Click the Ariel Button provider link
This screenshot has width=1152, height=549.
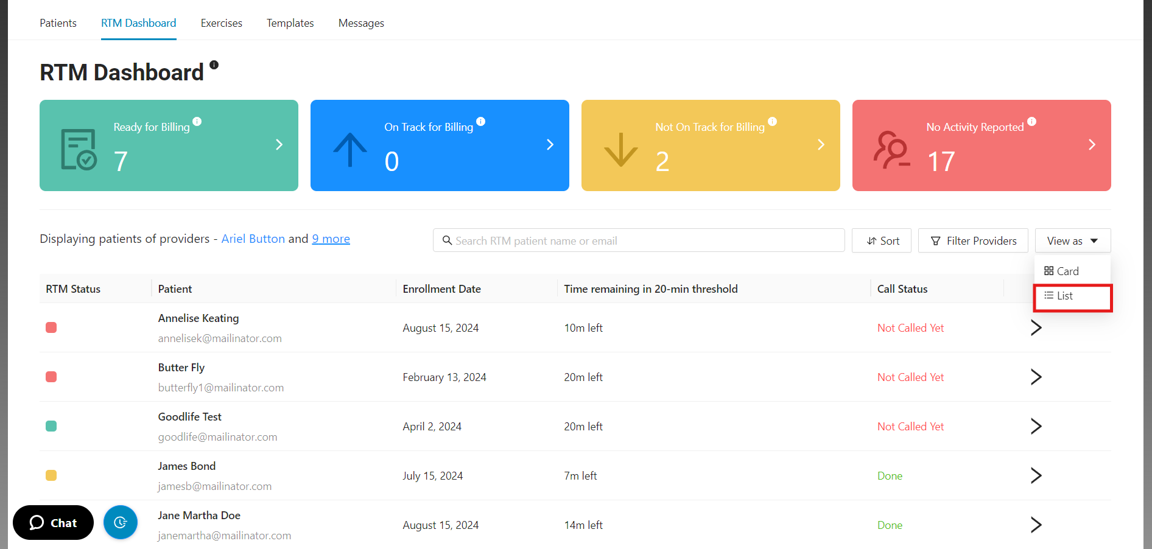coord(253,239)
